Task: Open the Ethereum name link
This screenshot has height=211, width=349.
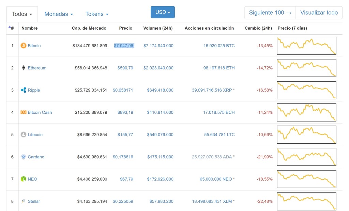Action: (37, 68)
